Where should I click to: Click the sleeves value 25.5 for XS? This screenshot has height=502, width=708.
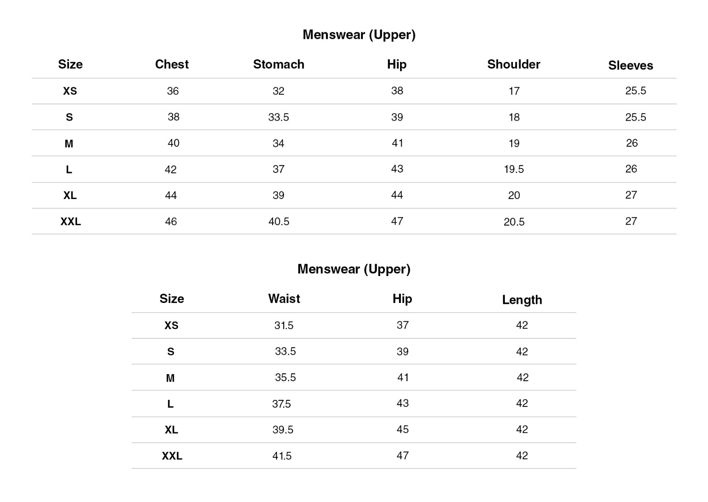(x=635, y=91)
